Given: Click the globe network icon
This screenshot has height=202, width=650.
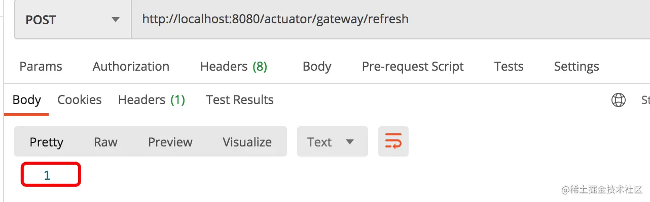Looking at the screenshot, I should pos(619,100).
